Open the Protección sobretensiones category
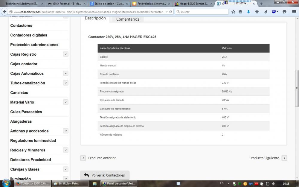 (x=34, y=45)
